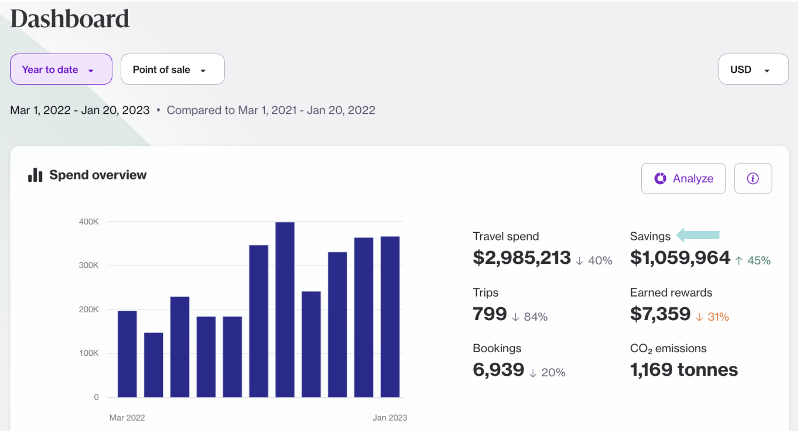Click the down arrow beside Trips 84%
This screenshot has width=798, height=431.
click(x=515, y=317)
